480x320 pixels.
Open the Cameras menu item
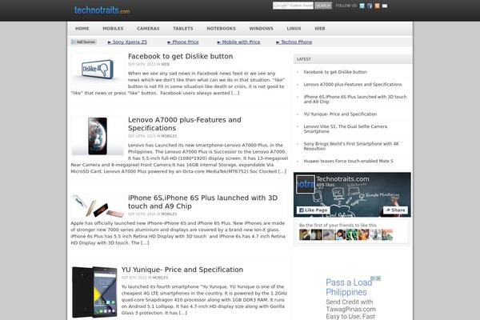tap(148, 29)
